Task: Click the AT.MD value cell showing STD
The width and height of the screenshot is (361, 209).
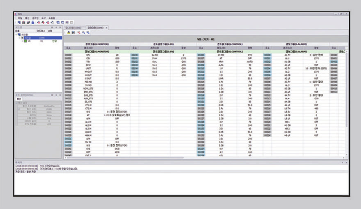Action: (x=249, y=55)
